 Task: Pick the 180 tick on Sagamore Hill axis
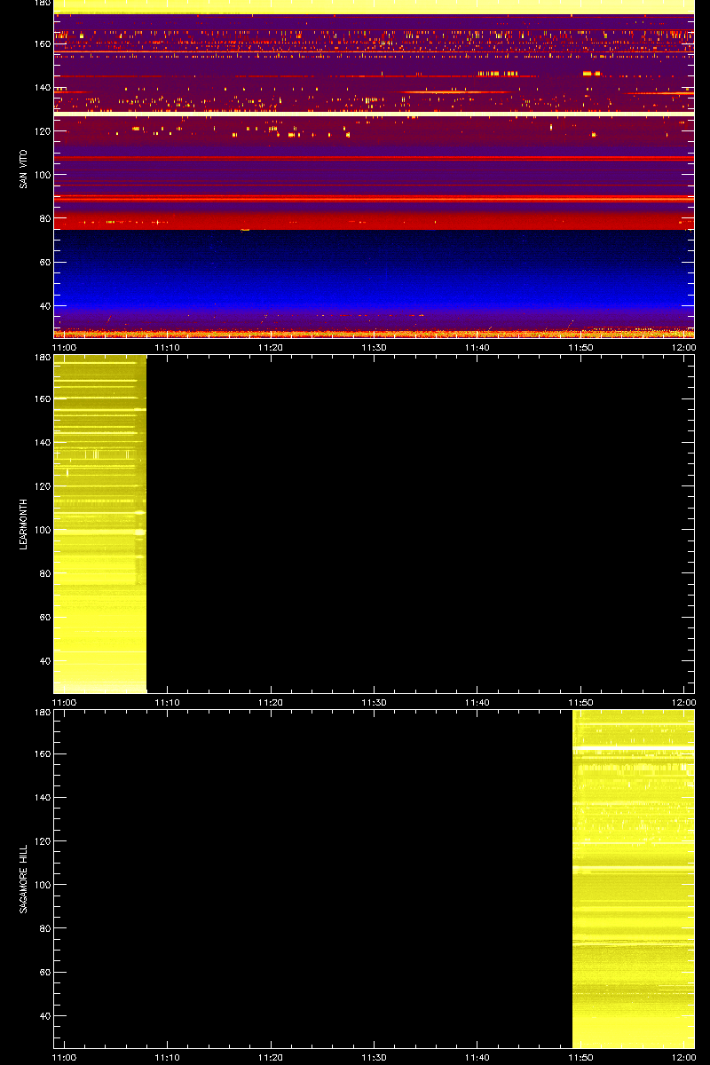pyautogui.click(x=42, y=713)
